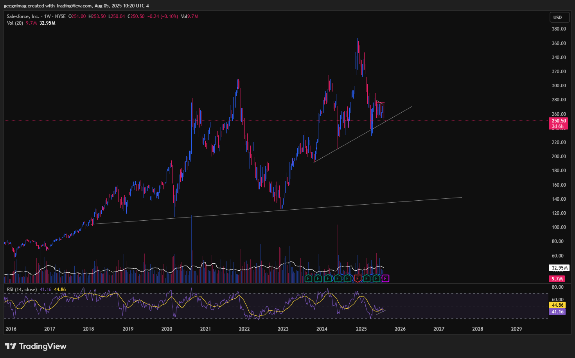
Task: Click the 100.00 price axis value
Action: coord(559,227)
